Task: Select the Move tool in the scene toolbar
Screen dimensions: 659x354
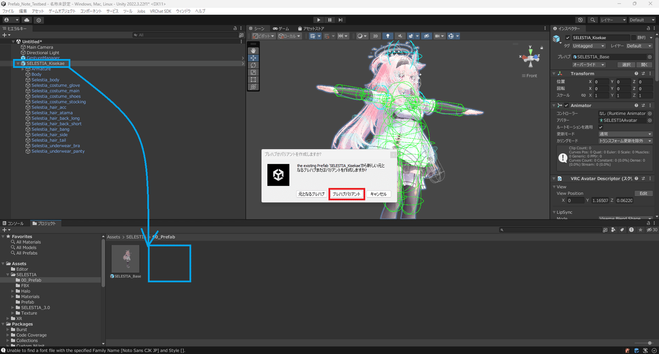Action: coord(253,58)
